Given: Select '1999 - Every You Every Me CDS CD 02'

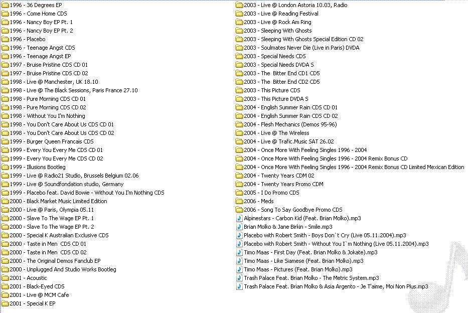Looking at the screenshot, I should point(56,159).
